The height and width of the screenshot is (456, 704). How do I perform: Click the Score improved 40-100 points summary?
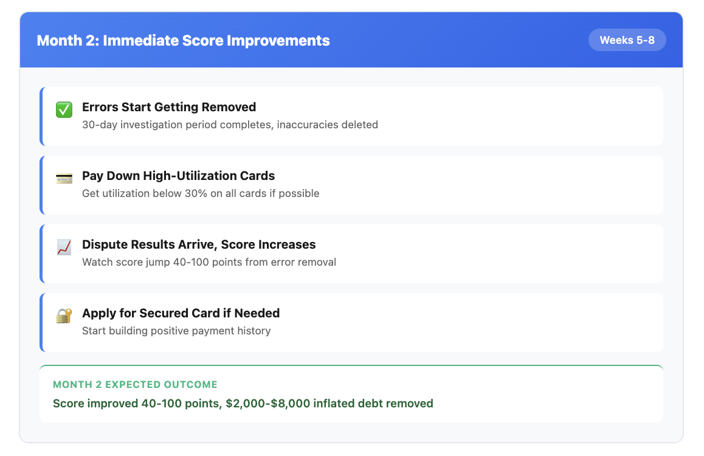(x=243, y=404)
